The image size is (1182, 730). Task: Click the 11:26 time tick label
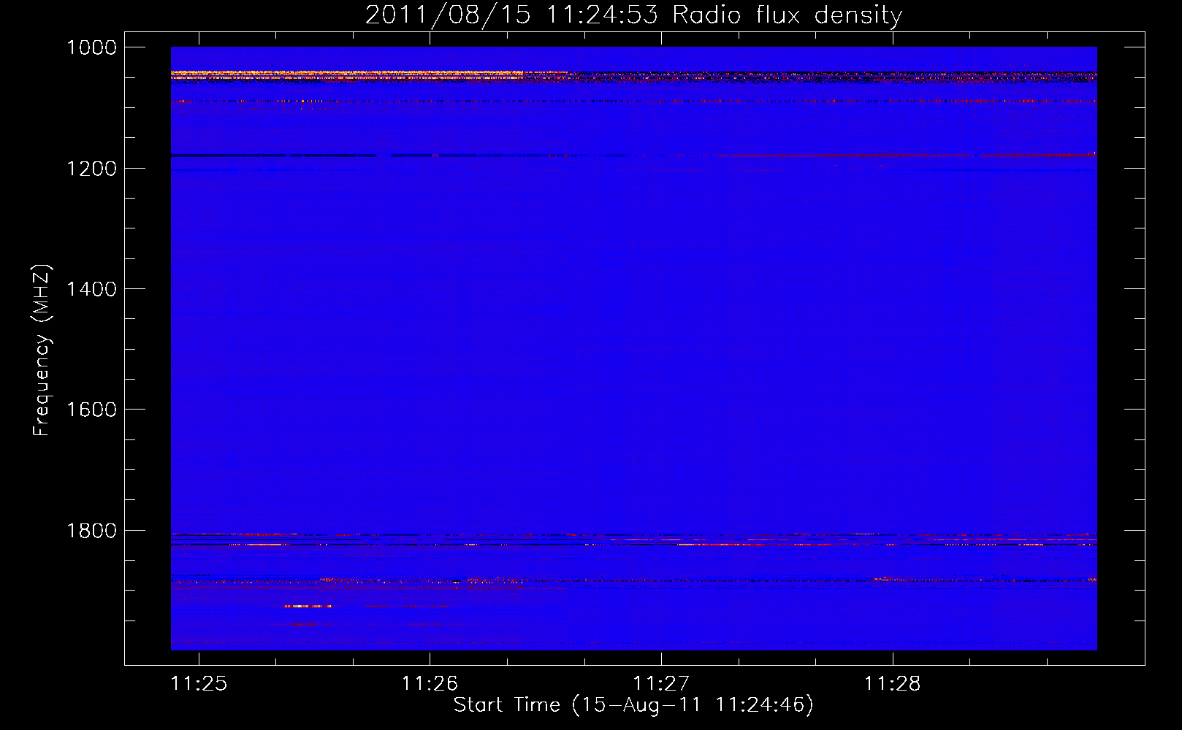coord(430,683)
